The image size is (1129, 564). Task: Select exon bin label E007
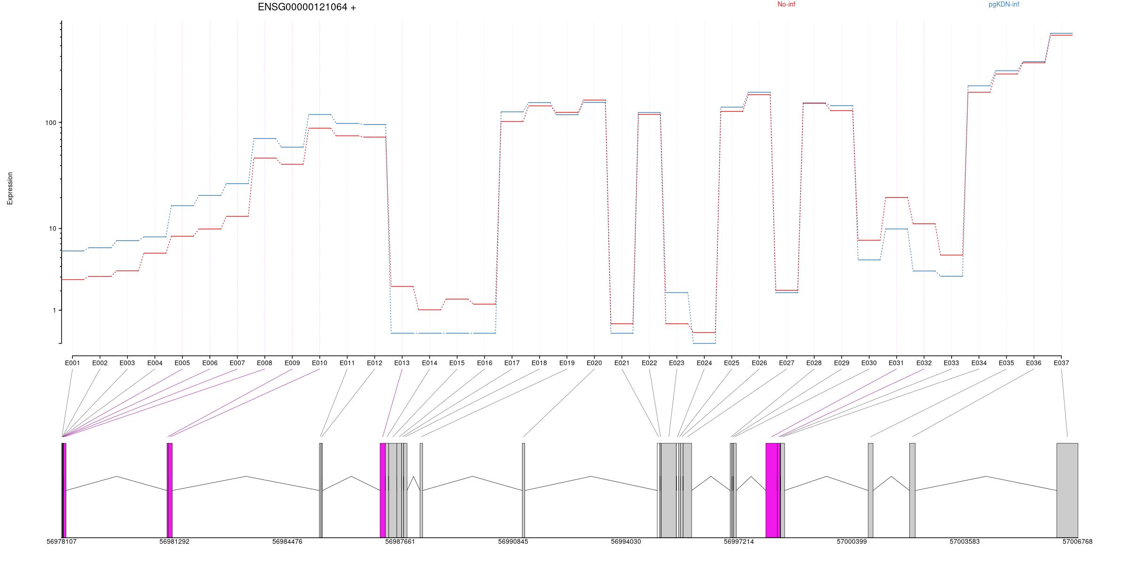point(237,363)
